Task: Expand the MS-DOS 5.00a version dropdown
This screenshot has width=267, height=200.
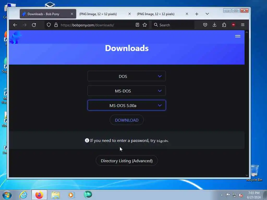Action: pyautogui.click(x=126, y=105)
